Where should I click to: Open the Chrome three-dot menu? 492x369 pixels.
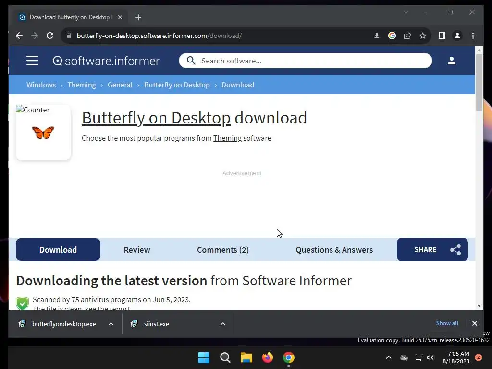pyautogui.click(x=473, y=36)
